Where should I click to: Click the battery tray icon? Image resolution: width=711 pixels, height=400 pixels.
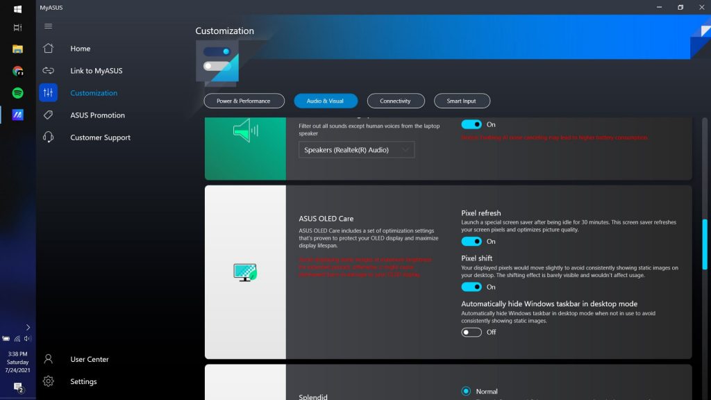[6, 339]
